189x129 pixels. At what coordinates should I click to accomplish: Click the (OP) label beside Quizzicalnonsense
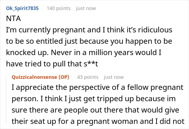[64, 77]
